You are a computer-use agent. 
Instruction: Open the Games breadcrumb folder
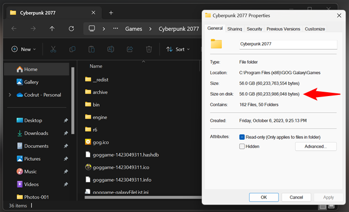(134, 29)
